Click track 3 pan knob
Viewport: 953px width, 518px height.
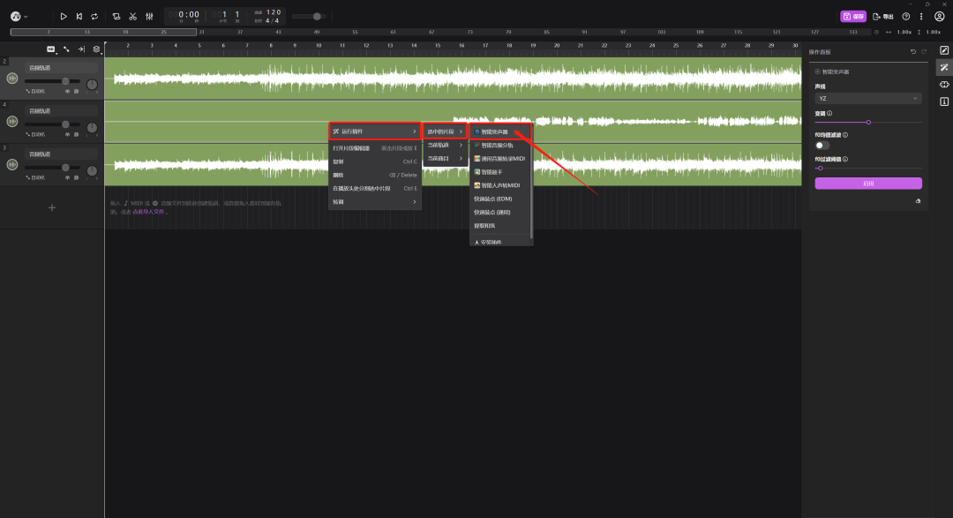[x=92, y=171]
